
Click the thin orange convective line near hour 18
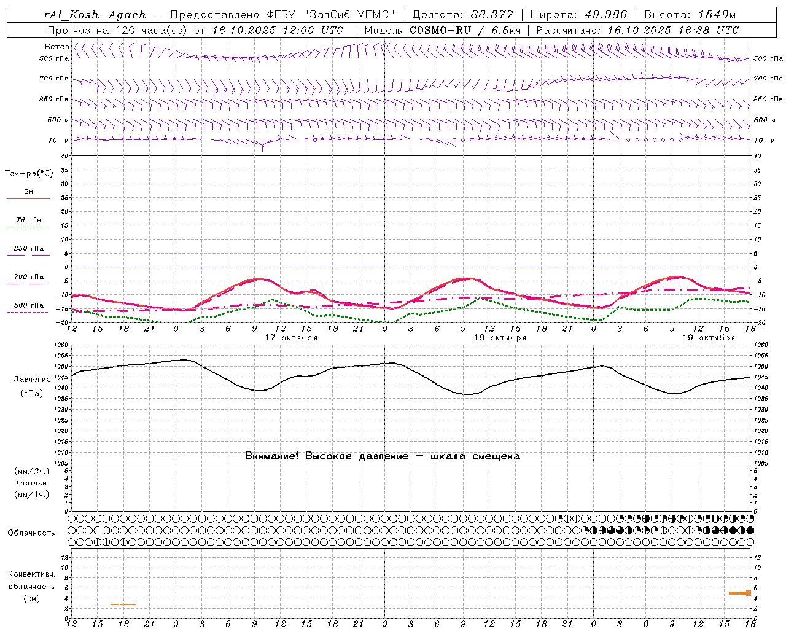[x=123, y=604]
